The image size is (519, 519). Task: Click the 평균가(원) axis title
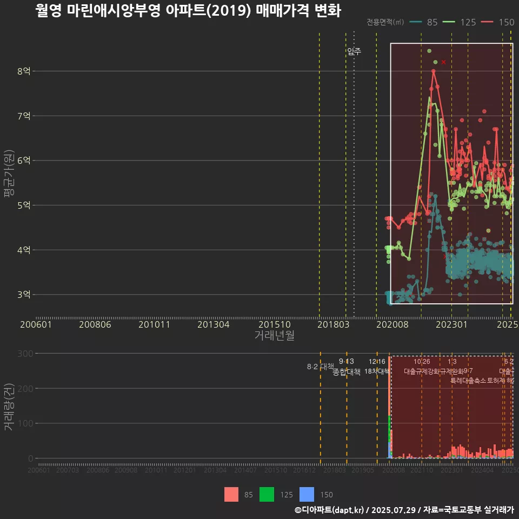coord(9,174)
